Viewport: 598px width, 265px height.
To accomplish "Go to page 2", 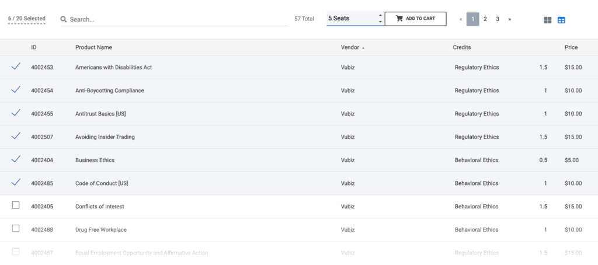I will point(485,19).
